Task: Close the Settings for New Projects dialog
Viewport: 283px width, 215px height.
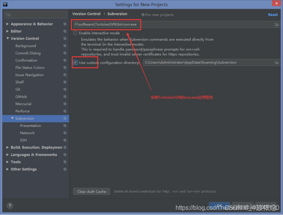Action: click(276, 3)
